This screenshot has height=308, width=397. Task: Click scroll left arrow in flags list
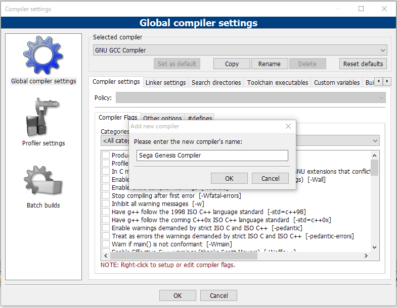click(x=106, y=255)
